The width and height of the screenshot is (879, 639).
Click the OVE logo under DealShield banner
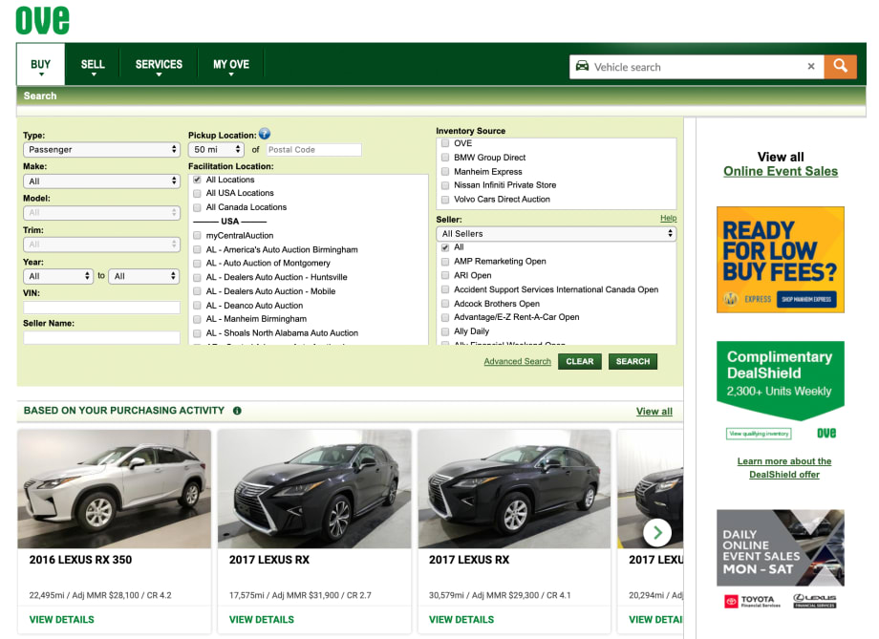coord(825,434)
